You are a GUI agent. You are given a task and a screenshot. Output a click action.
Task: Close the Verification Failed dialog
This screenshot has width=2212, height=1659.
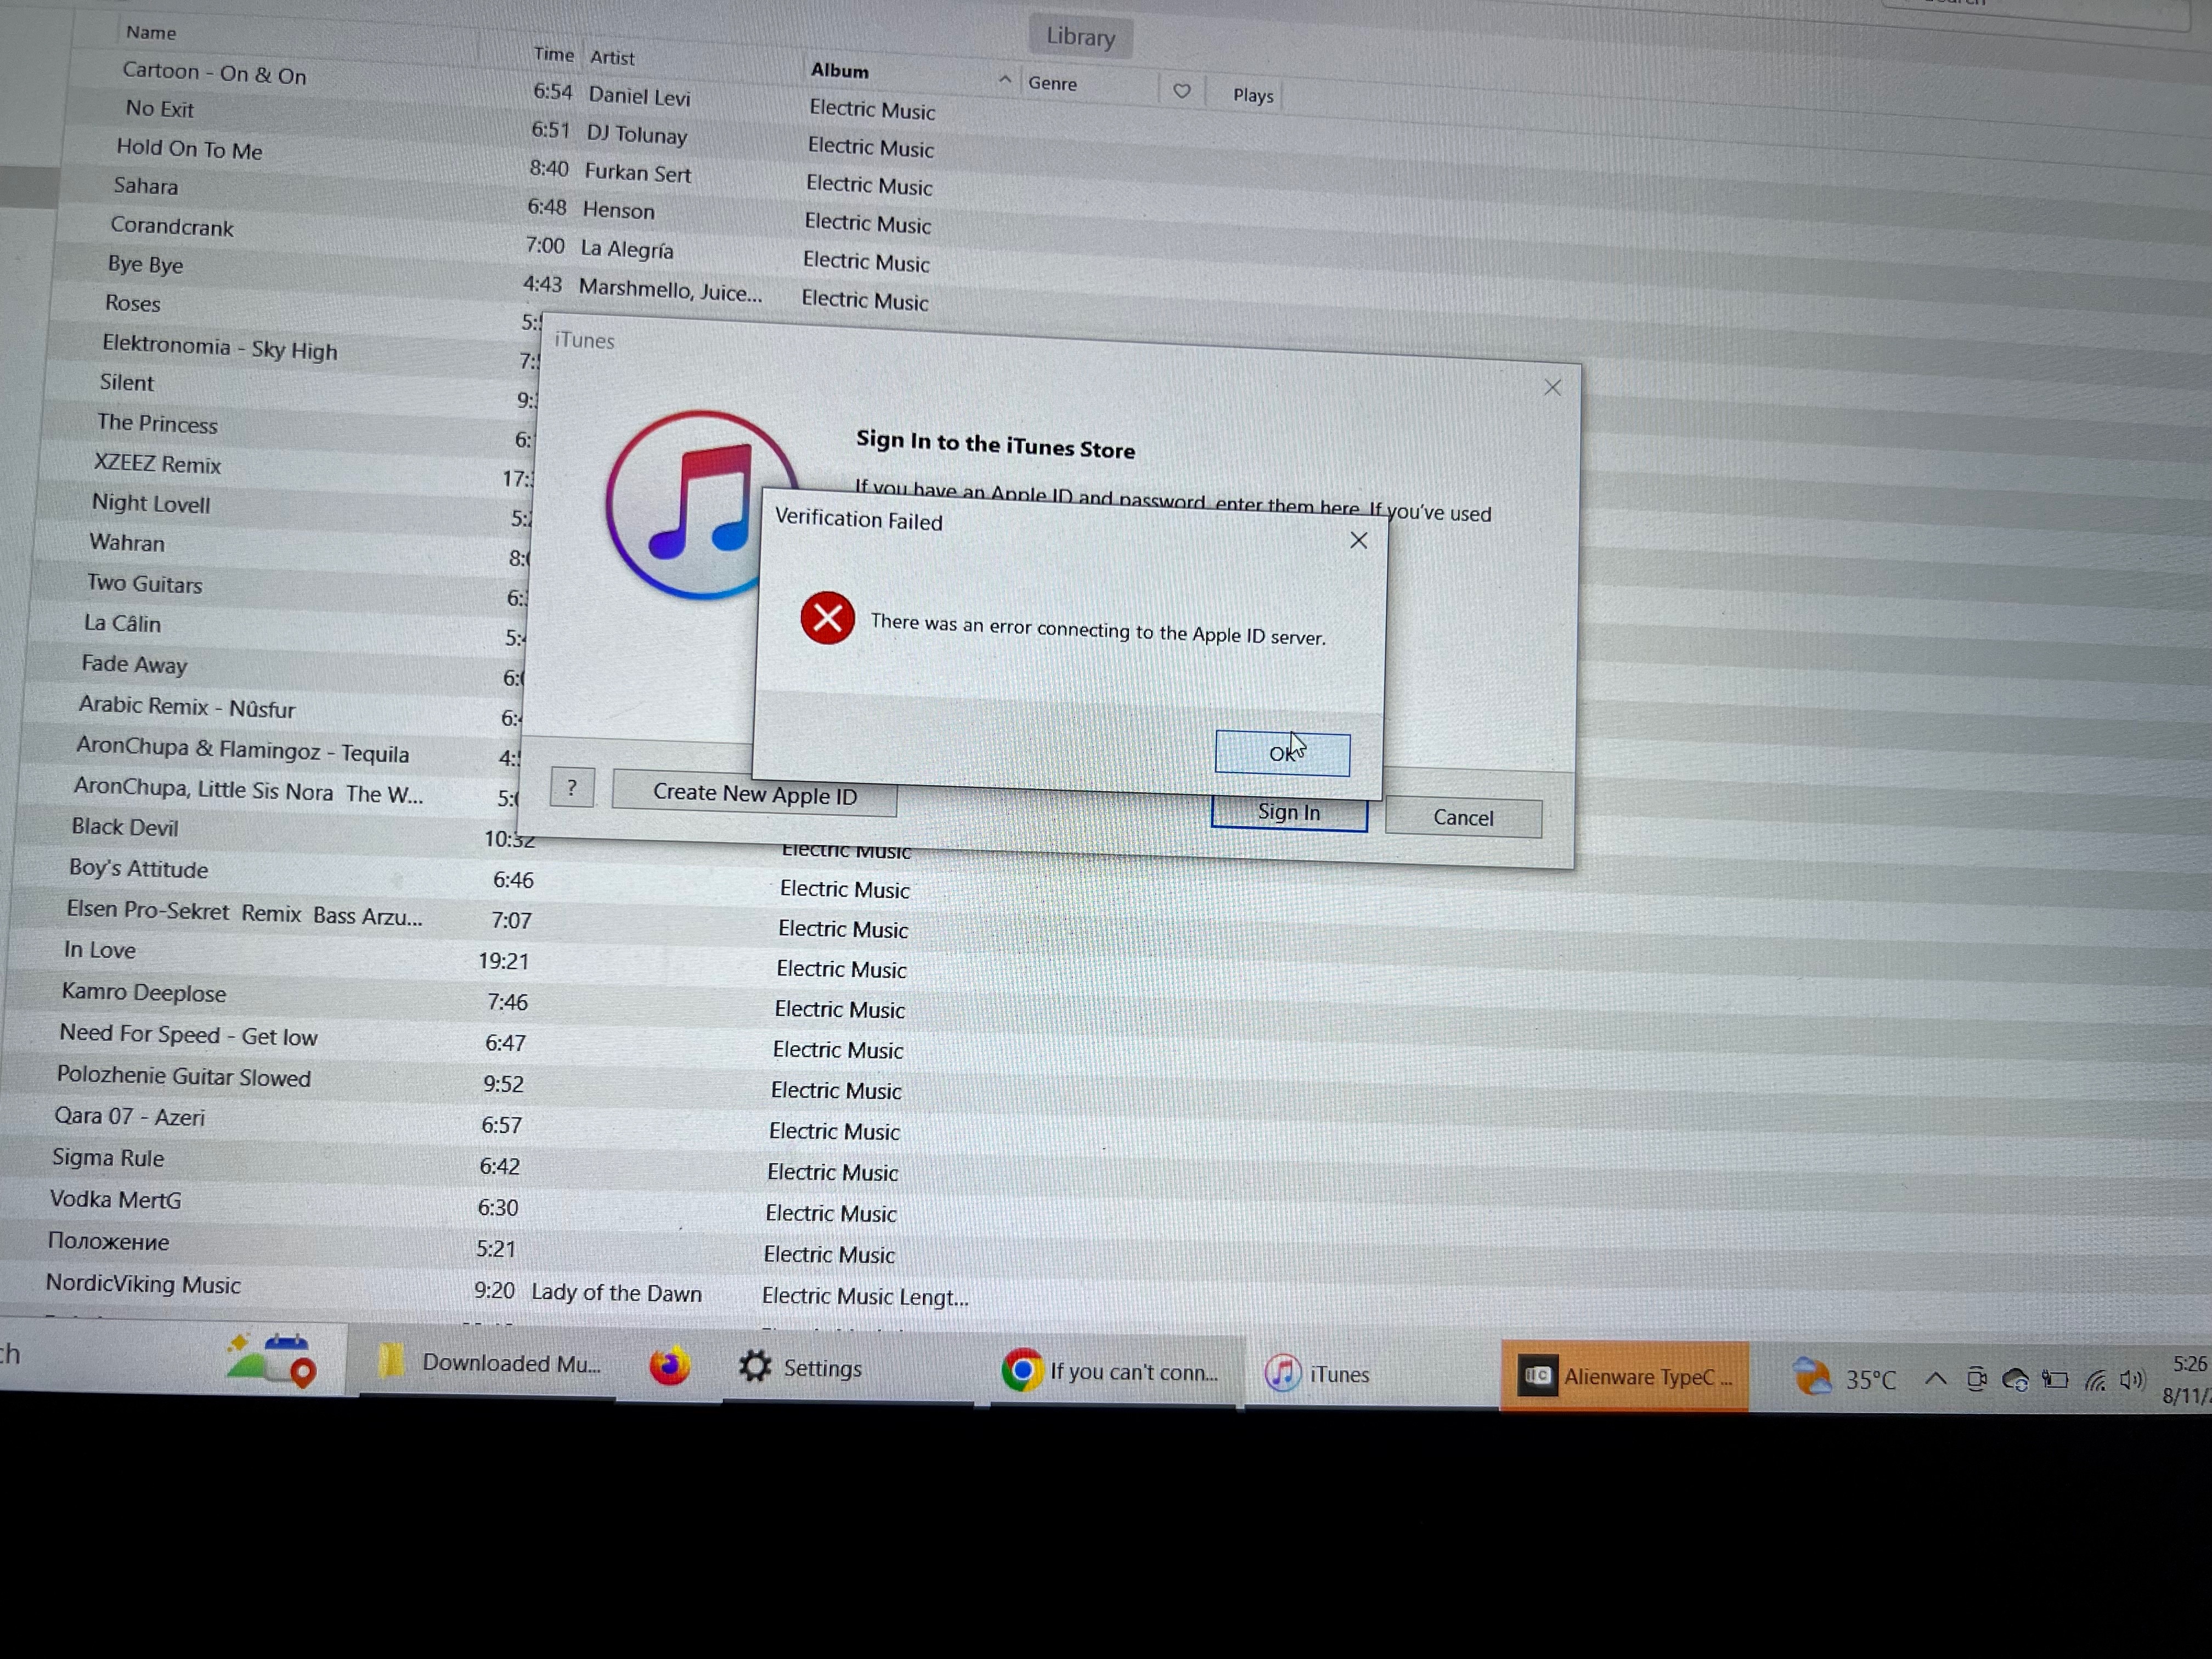[1358, 541]
